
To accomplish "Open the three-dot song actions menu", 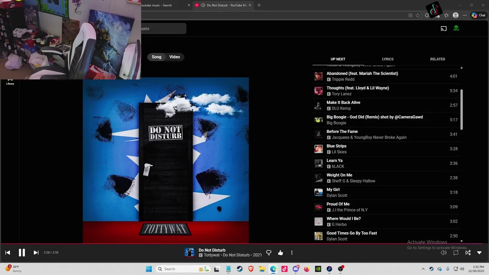I will (x=292, y=252).
